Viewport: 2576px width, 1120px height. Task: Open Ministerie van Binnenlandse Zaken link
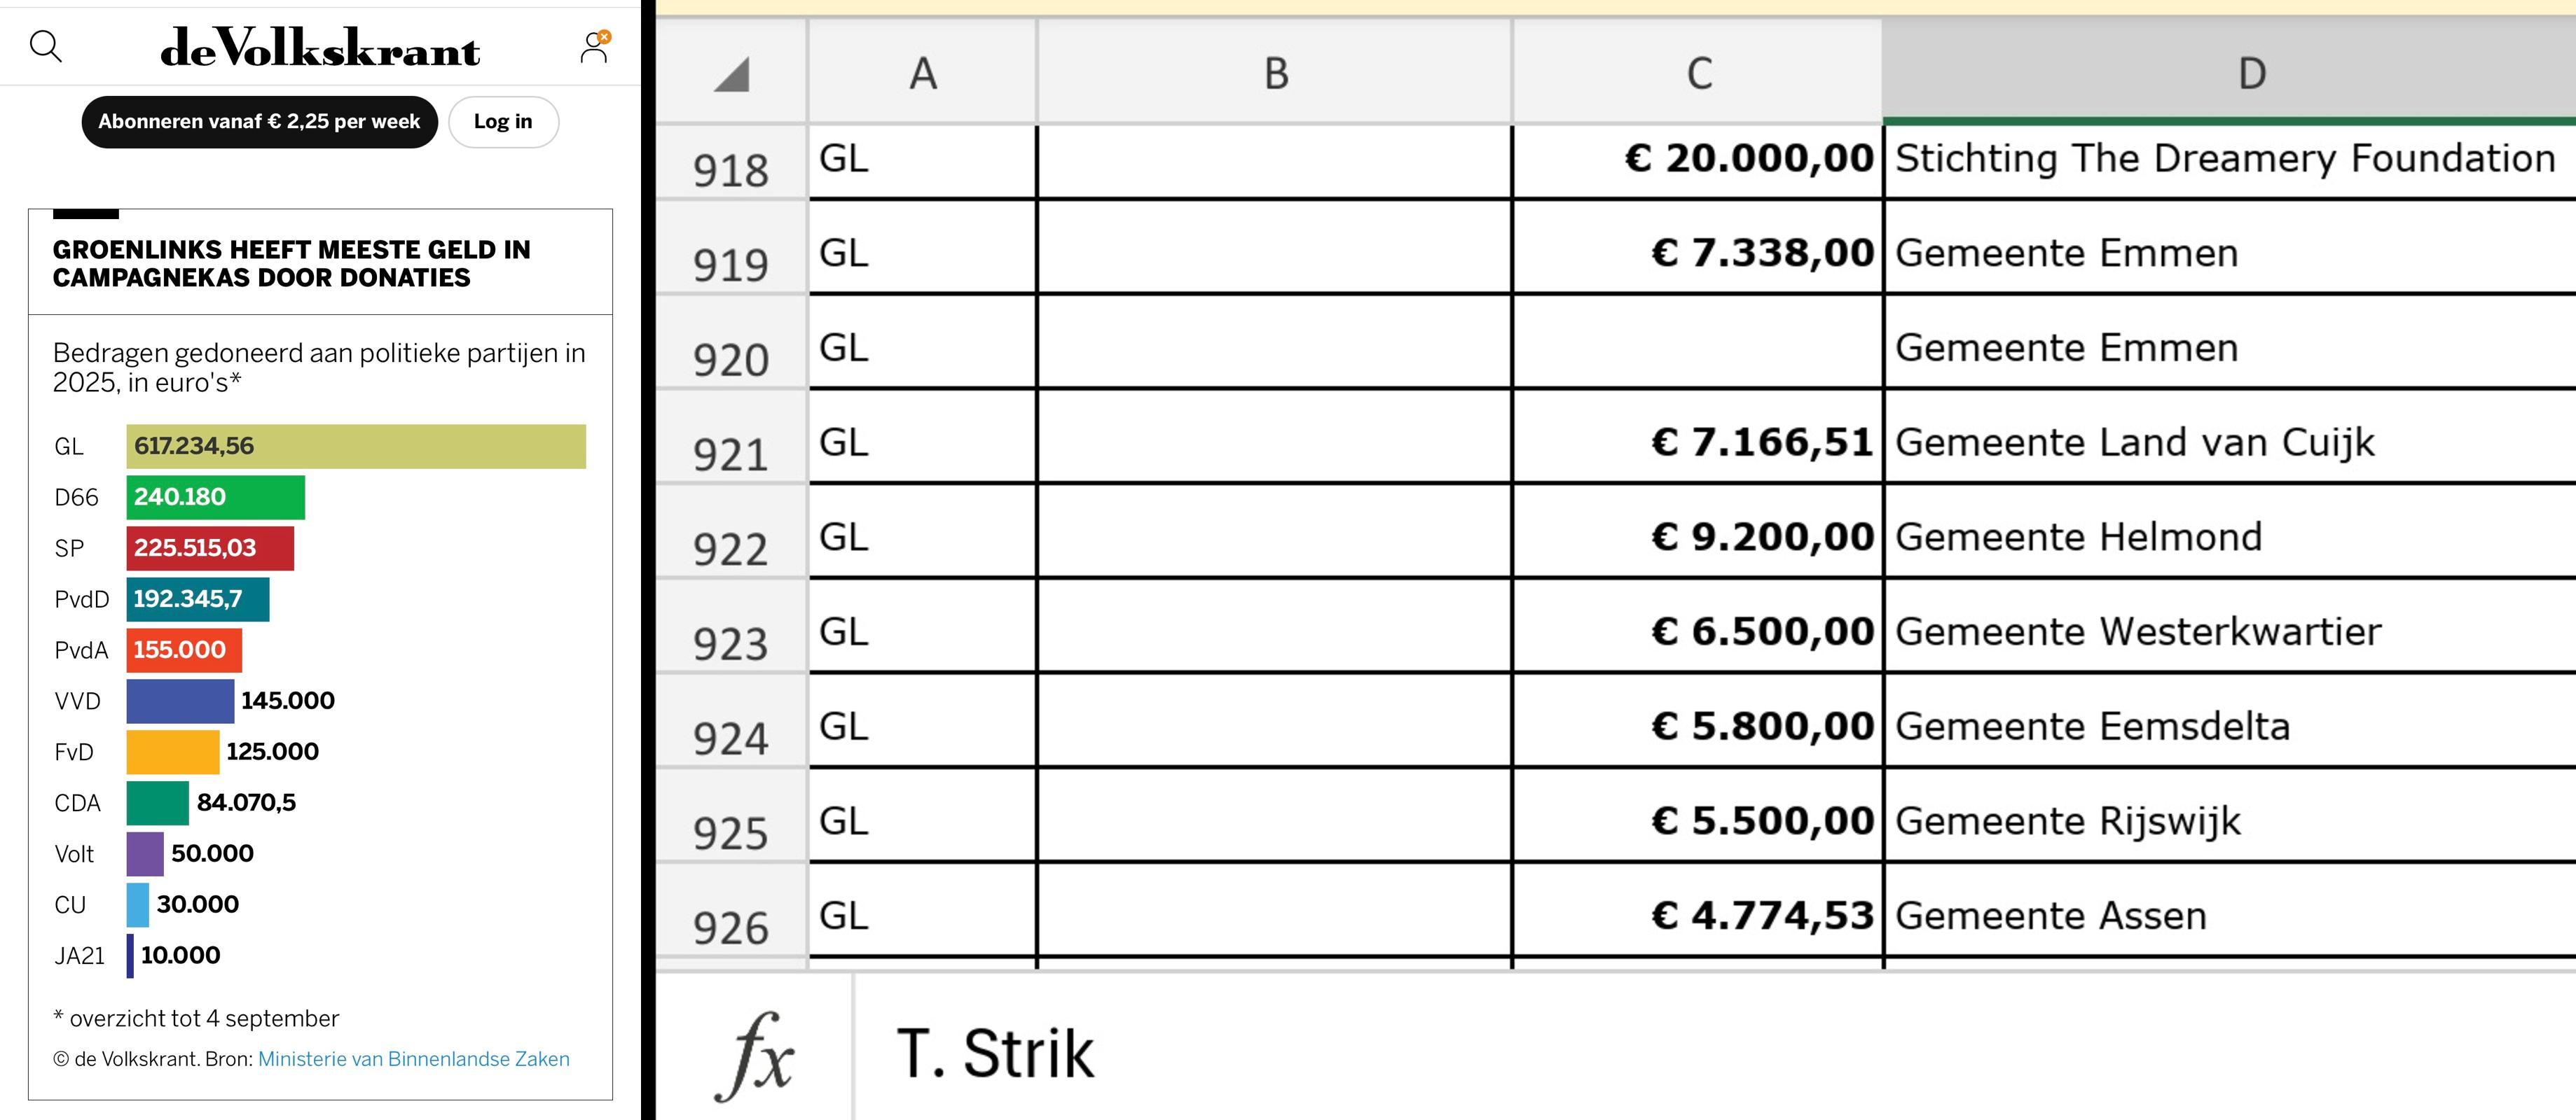click(x=413, y=1059)
